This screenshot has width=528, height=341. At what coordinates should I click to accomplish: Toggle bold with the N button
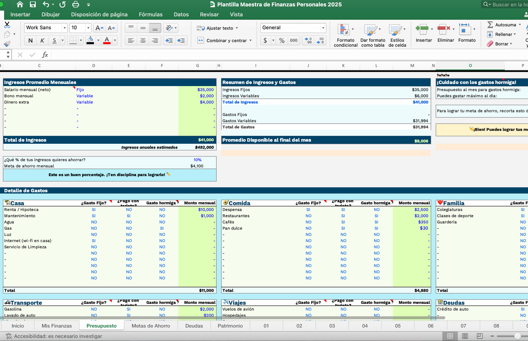30,40
